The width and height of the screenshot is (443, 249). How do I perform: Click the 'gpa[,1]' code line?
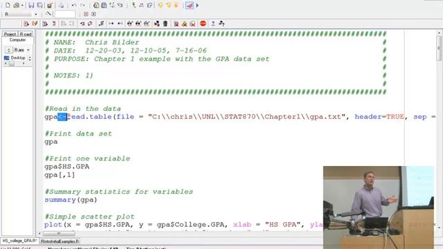tap(60, 175)
